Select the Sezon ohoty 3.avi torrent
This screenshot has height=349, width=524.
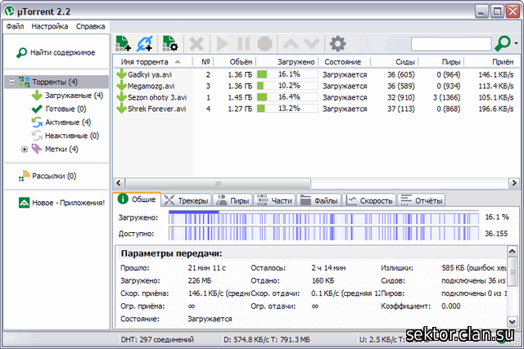click(157, 97)
